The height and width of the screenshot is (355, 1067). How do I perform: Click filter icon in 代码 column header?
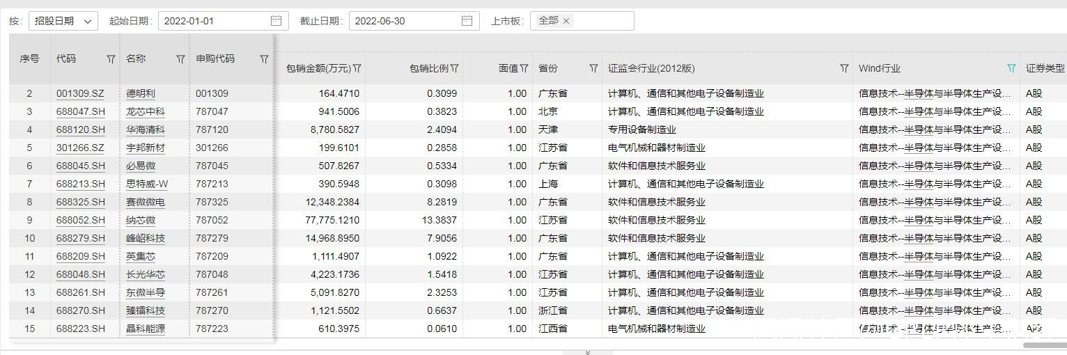(111, 59)
